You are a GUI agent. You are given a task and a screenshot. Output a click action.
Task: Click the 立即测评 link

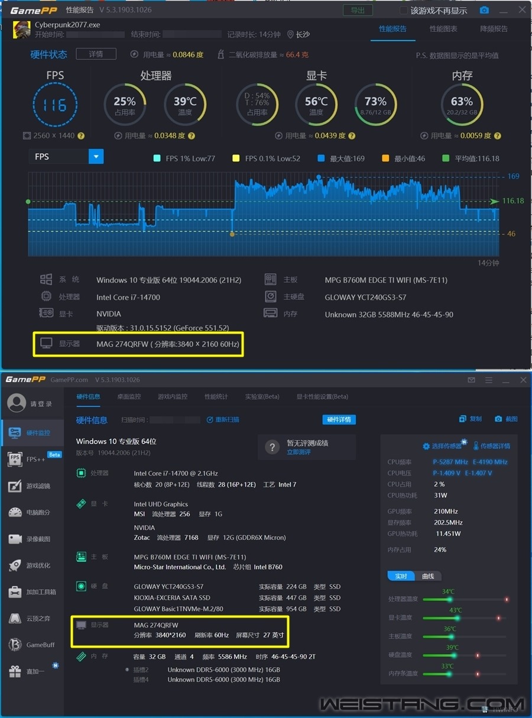[299, 452]
